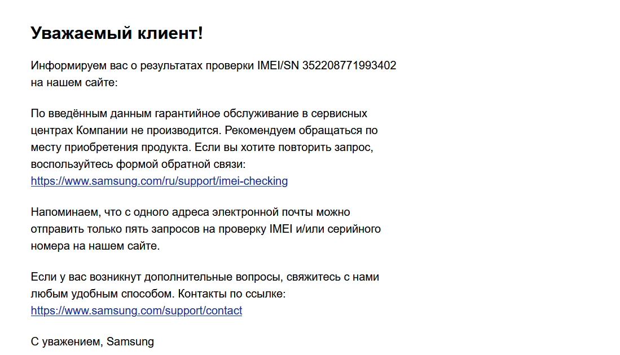Click the phrase "дополнительные вопросы"
620x355 pixels.
(213, 277)
